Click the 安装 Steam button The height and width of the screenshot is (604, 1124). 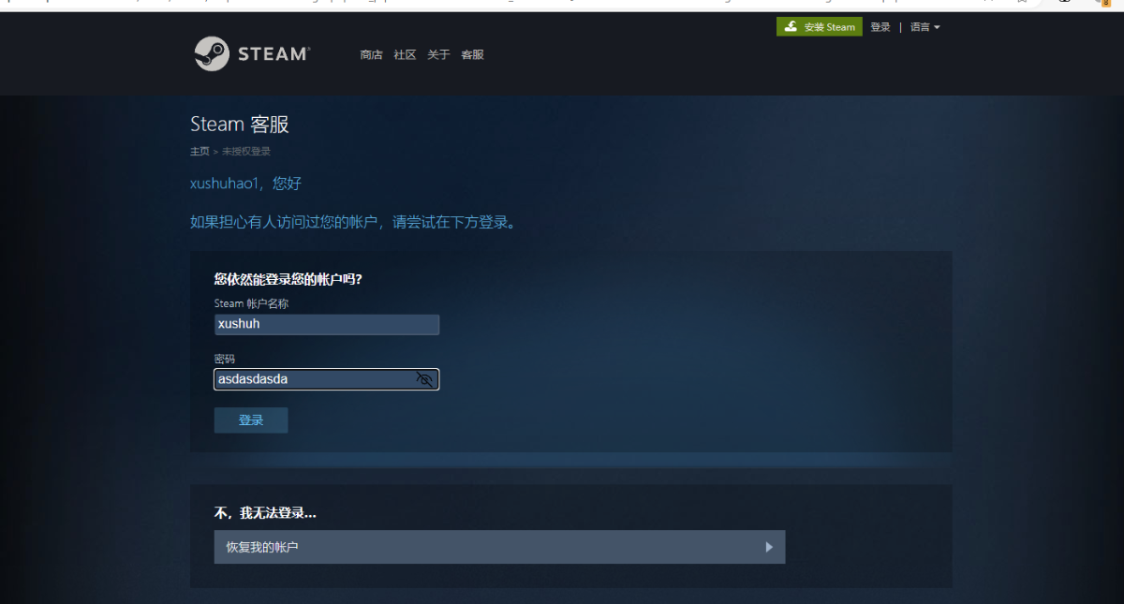pos(820,27)
